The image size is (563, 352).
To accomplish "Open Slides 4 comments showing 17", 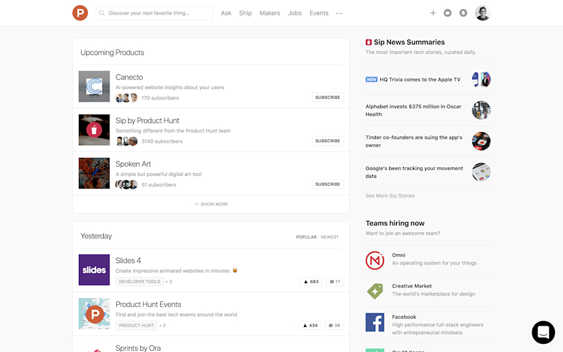I will click(335, 281).
